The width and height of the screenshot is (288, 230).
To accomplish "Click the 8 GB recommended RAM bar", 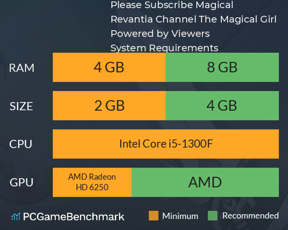I will click(x=222, y=67).
